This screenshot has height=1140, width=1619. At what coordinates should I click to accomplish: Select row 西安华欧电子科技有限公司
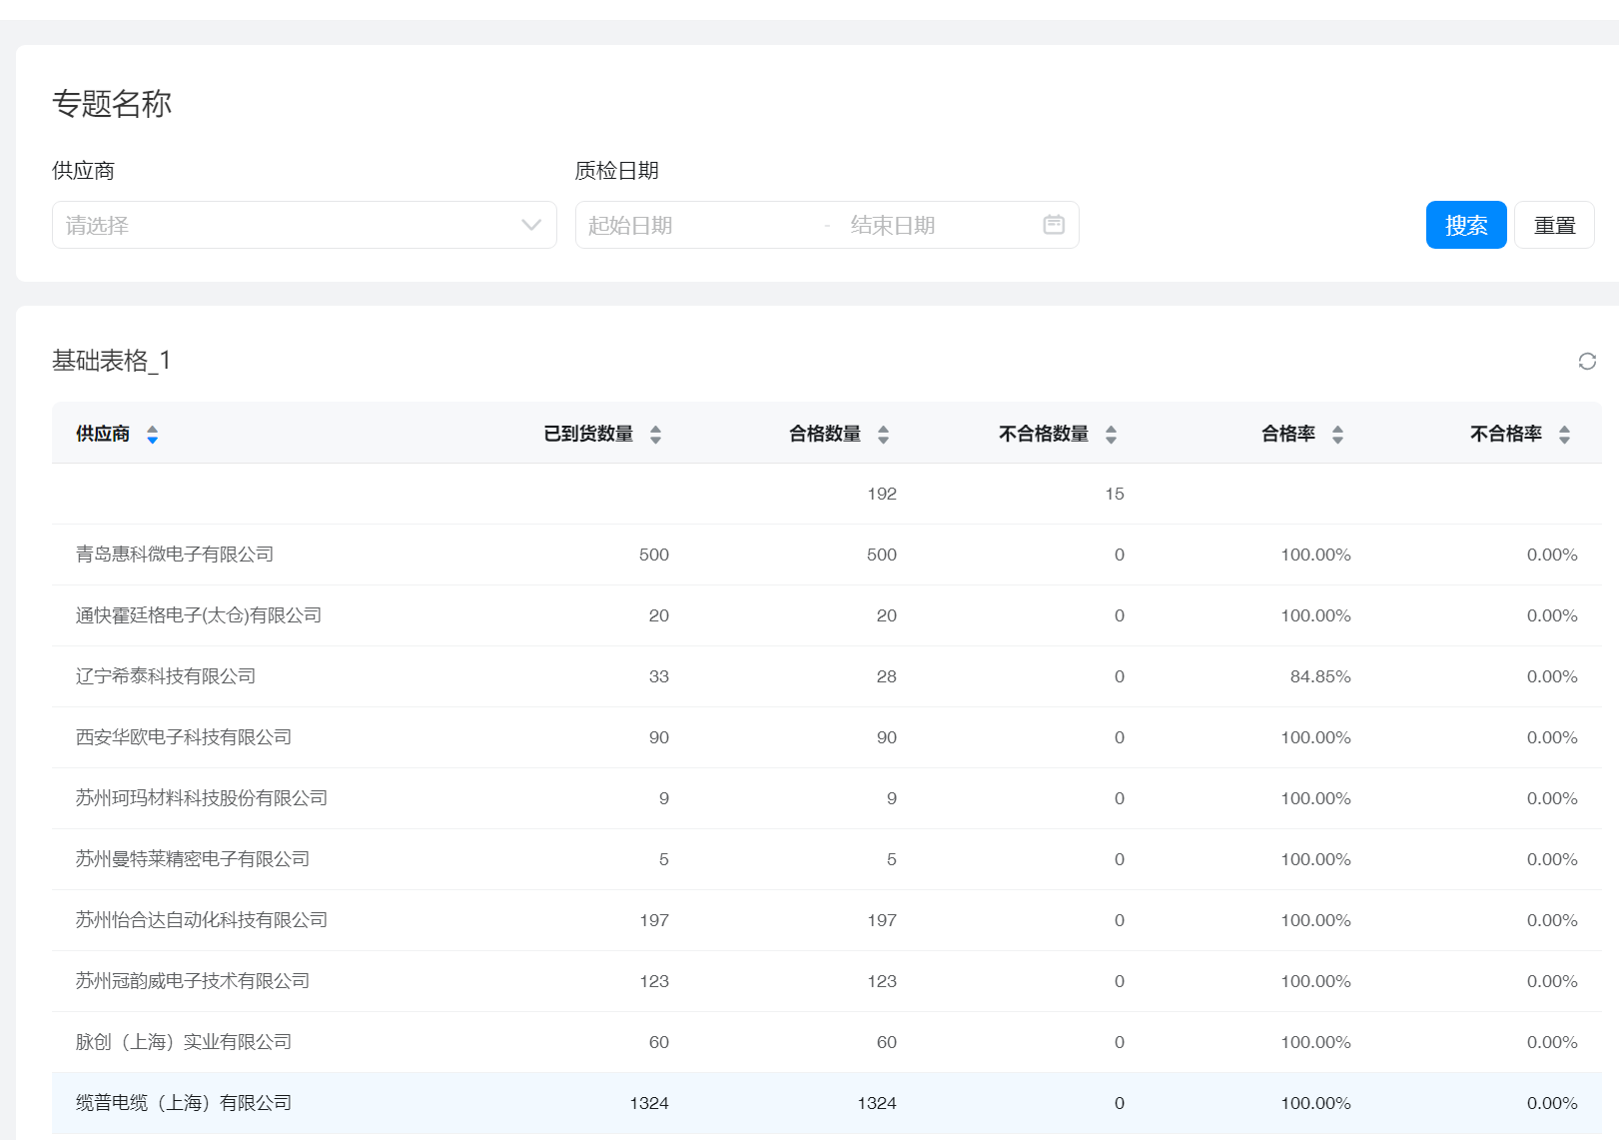[827, 737]
